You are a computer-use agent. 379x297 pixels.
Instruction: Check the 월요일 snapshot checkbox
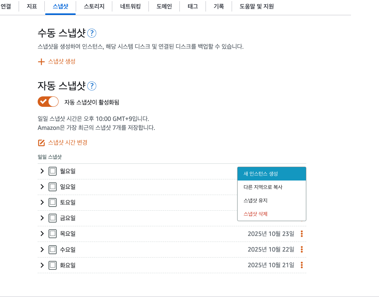(x=53, y=171)
